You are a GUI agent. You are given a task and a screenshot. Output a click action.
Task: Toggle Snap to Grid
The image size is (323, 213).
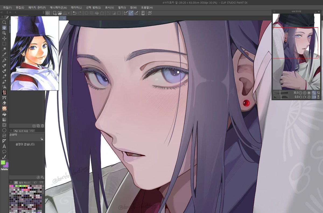point(136,13)
